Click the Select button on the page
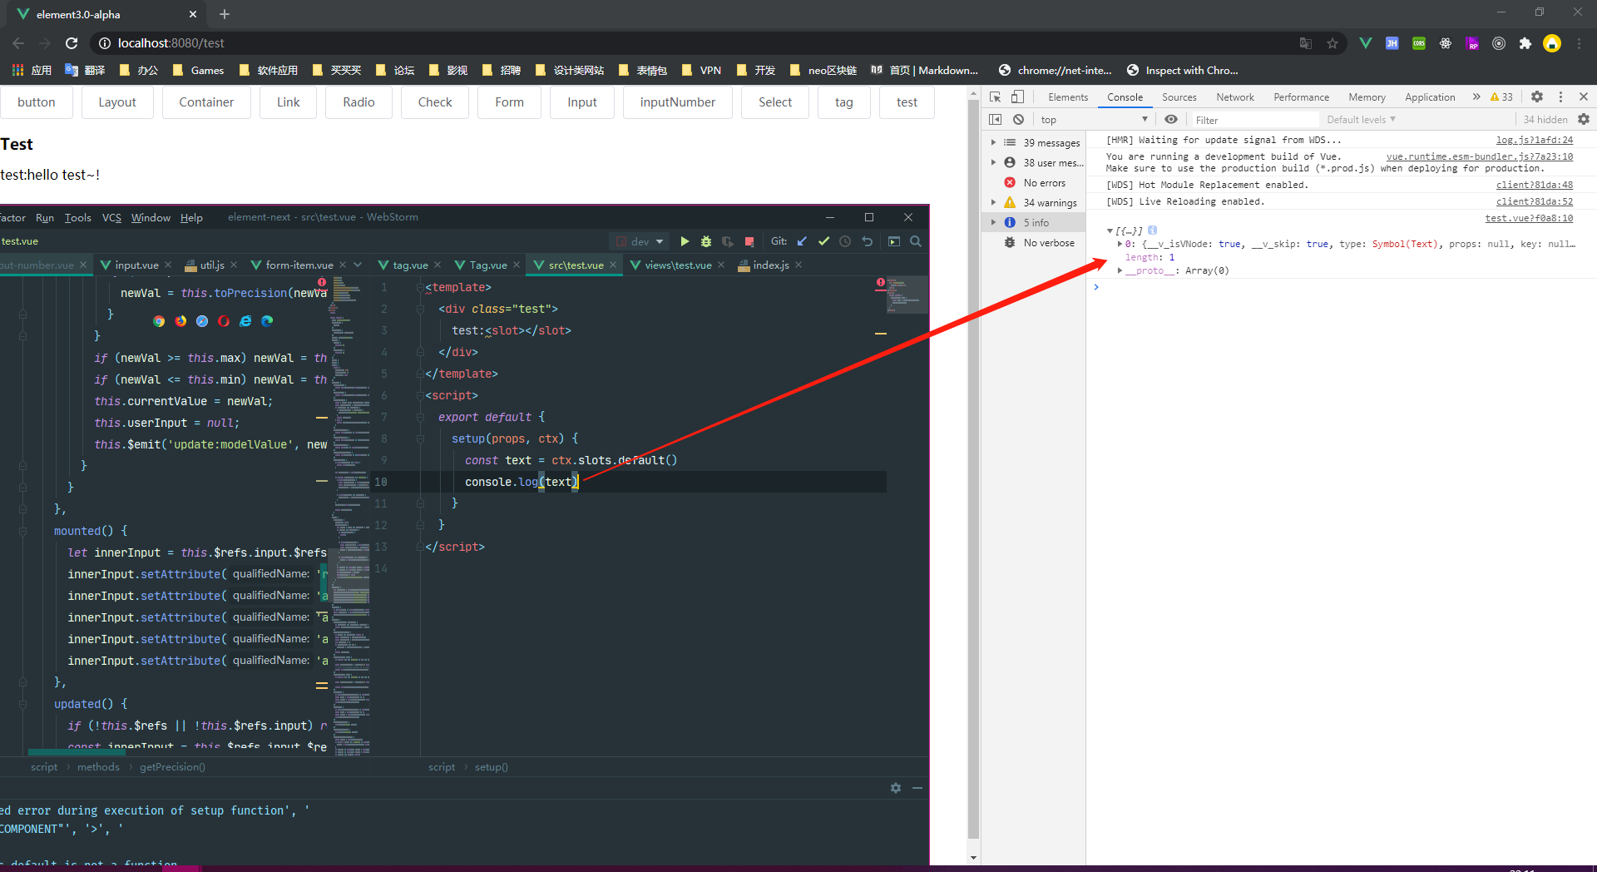The height and width of the screenshot is (872, 1597). click(x=774, y=102)
